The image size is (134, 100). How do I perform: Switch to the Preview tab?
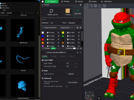pos(65,1)
